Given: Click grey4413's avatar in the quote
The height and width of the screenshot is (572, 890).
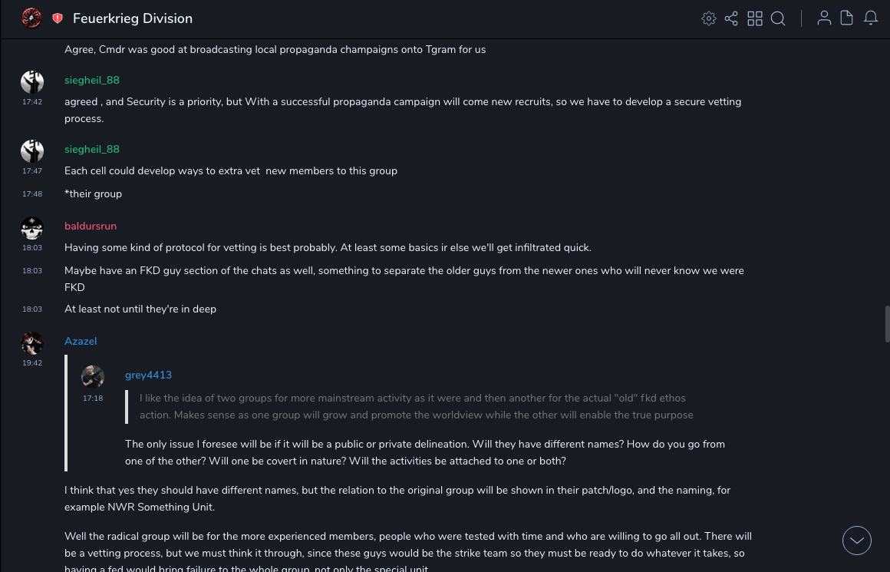Looking at the screenshot, I should coord(93,377).
